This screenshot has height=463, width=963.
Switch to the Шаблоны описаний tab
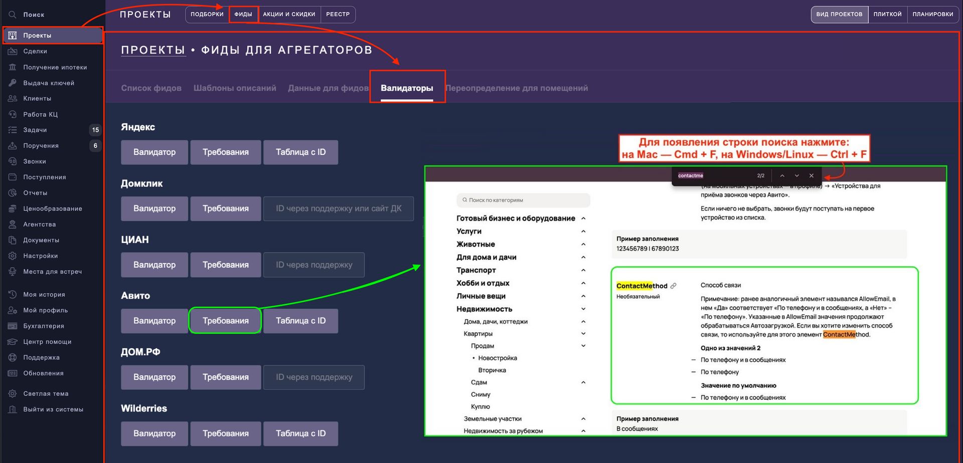(x=235, y=88)
